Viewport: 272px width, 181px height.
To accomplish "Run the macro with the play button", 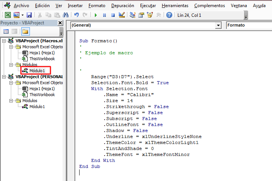I will [x=96, y=15].
